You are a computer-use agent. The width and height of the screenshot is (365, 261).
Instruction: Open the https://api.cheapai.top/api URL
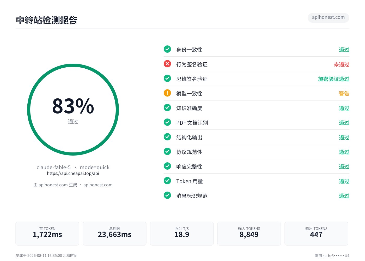(73, 173)
